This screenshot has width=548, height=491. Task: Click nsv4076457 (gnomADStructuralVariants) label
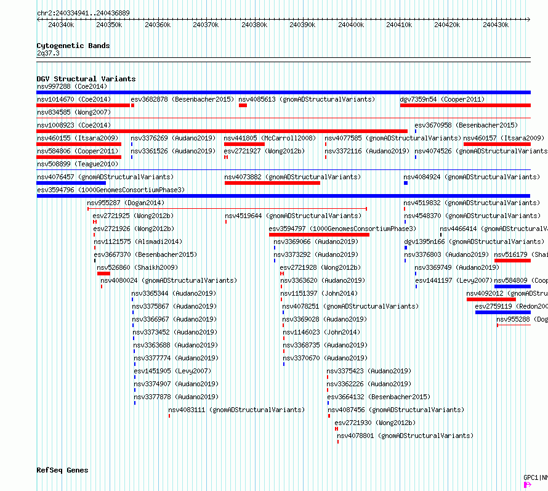(x=105, y=177)
